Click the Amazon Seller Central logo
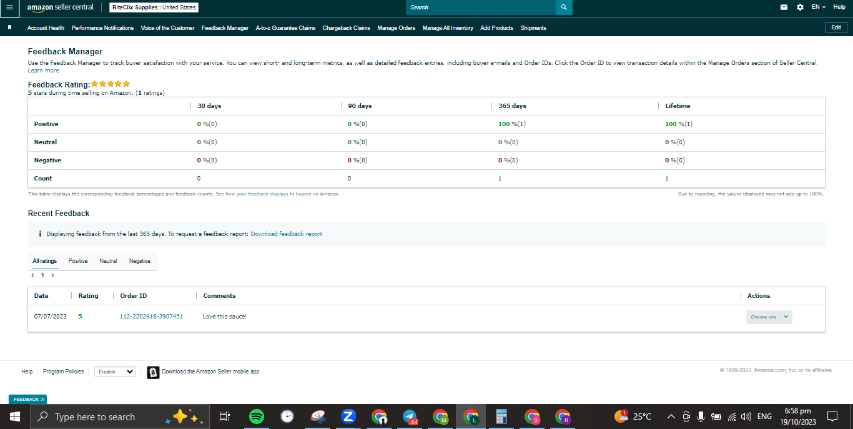This screenshot has width=853, height=429. [60, 7]
